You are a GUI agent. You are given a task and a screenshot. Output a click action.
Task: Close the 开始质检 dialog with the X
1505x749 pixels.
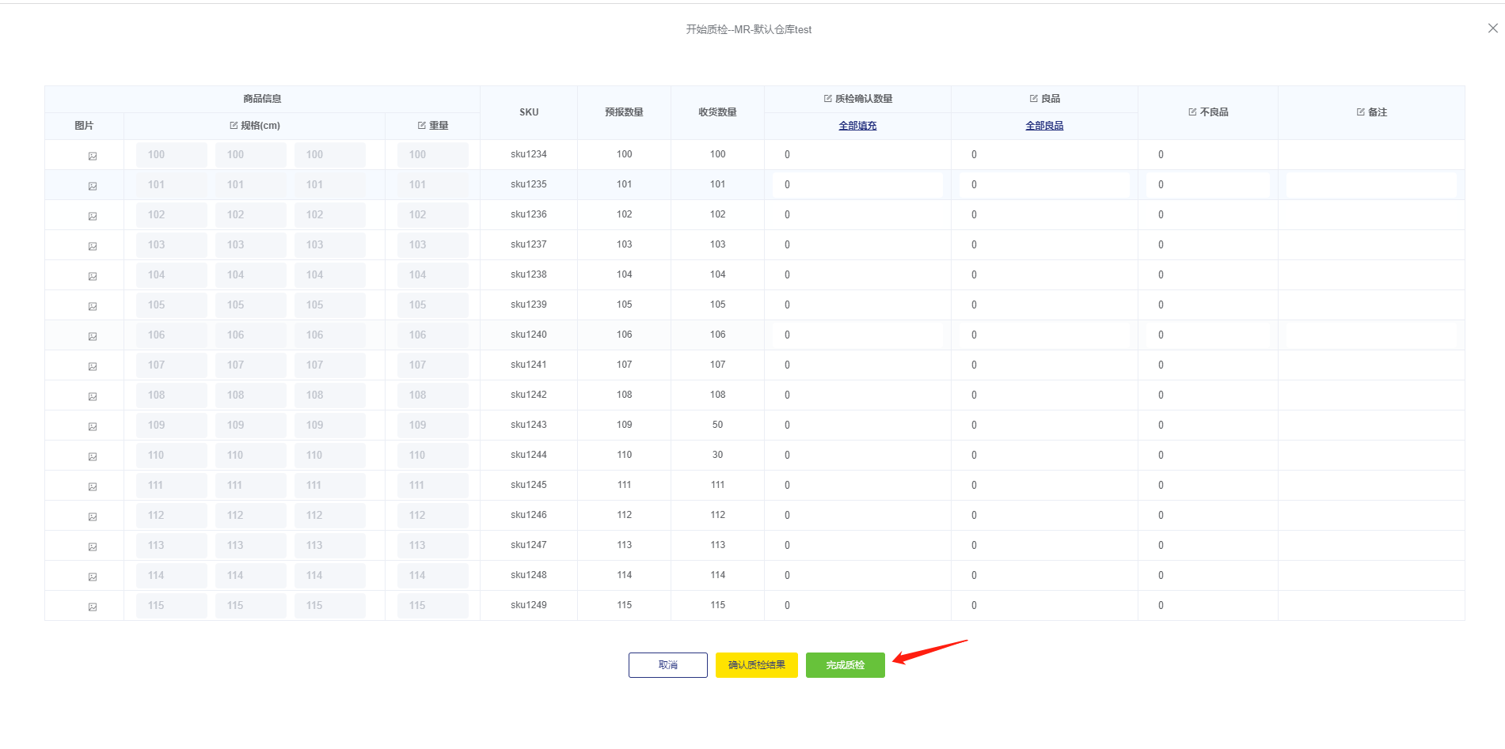click(1493, 28)
